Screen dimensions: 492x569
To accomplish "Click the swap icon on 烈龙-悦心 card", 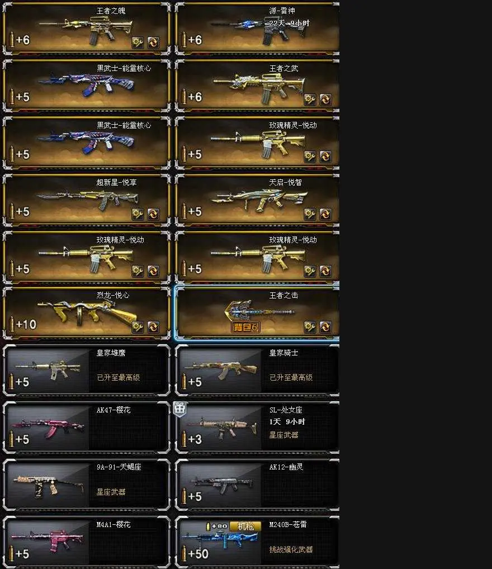I will point(153,326).
